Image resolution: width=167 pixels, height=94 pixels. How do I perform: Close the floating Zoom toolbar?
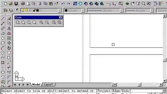(61, 17)
